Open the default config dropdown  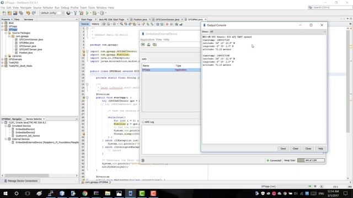click(x=52, y=13)
